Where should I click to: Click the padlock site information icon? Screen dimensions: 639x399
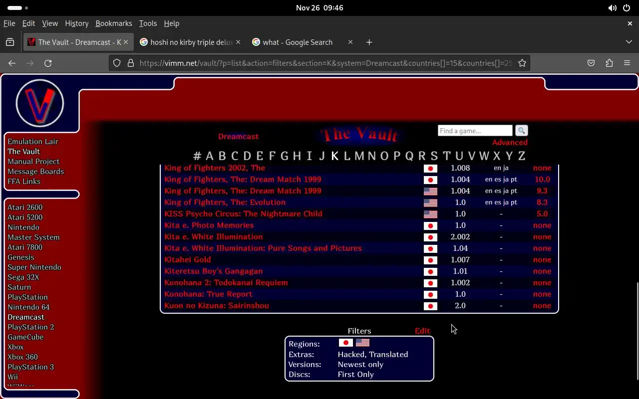tap(131, 63)
